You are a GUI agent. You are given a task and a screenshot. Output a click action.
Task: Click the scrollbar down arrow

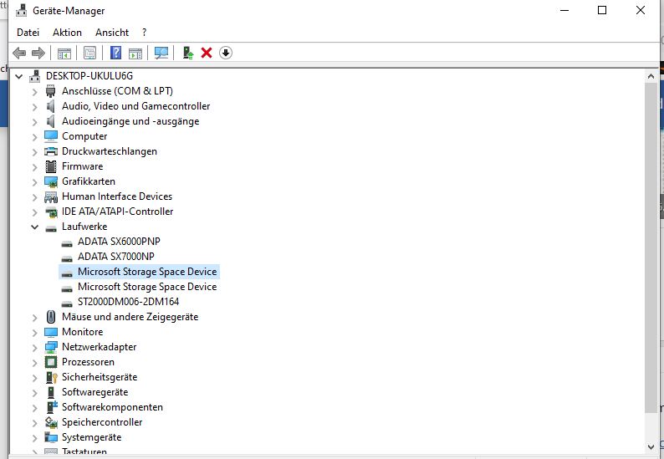click(x=651, y=447)
